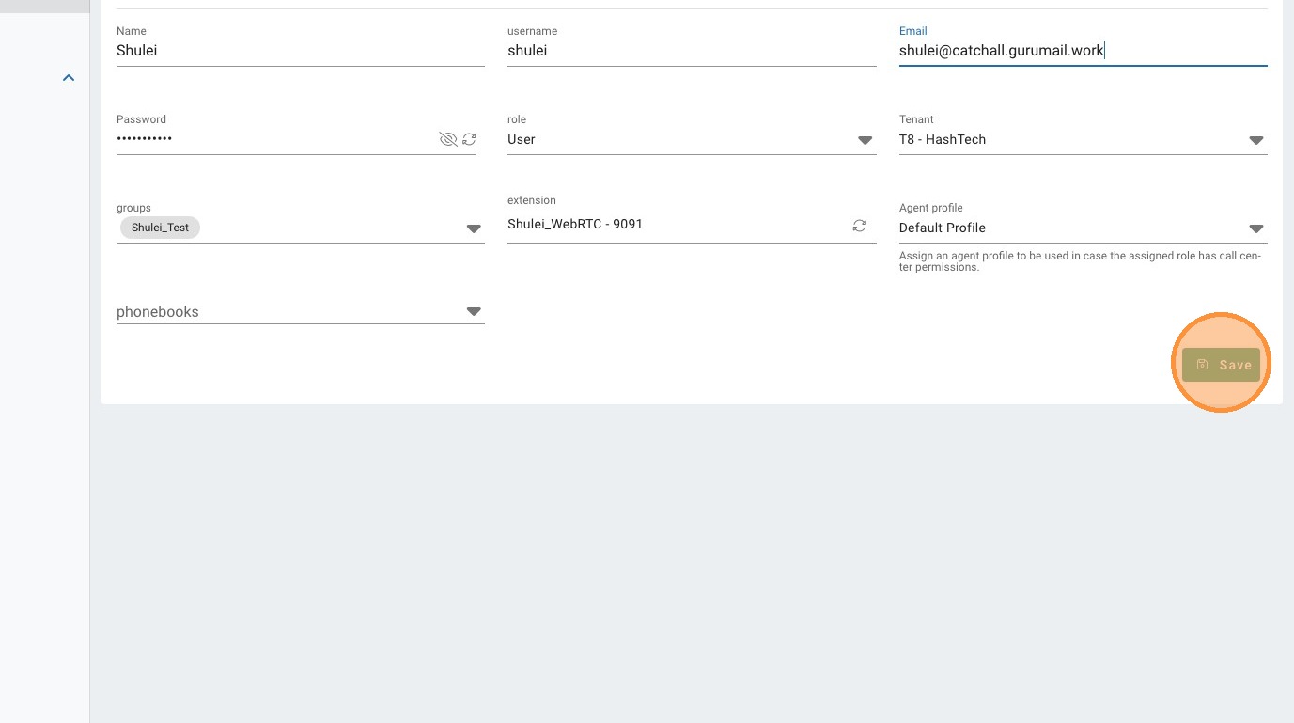Collapse the sidebar section with the up chevron

(x=68, y=78)
